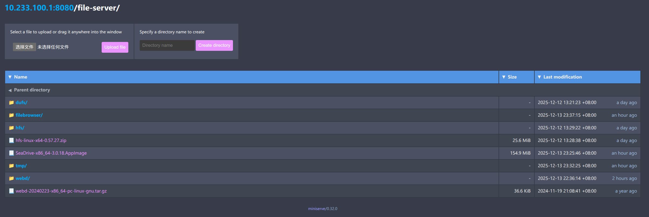This screenshot has height=217, width=649.
Task: Focus the Directory name input field
Action: (167, 45)
